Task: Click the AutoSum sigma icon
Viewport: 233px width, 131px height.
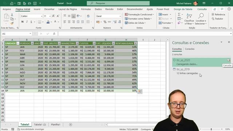Action: pos(179,15)
